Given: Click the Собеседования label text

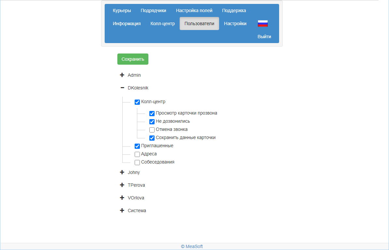Looking at the screenshot, I should click(x=158, y=162).
